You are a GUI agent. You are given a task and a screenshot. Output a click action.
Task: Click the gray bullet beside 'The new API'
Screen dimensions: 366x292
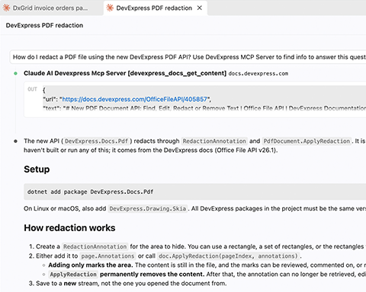click(16, 141)
